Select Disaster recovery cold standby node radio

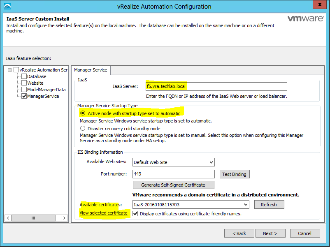click(x=83, y=128)
